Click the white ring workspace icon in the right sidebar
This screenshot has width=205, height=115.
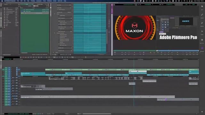click(x=202, y=40)
